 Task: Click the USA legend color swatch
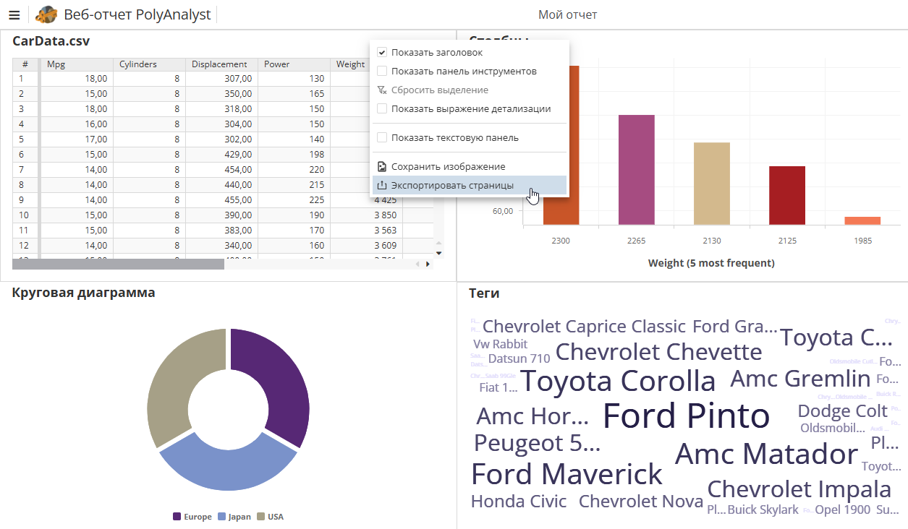tap(260, 517)
